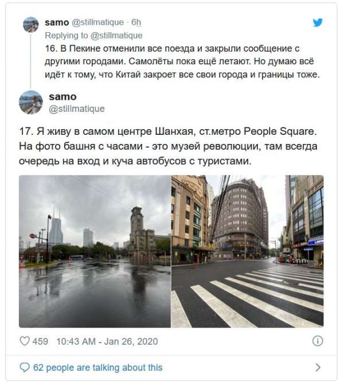The height and width of the screenshot is (385, 344).
Task: Open @stillmatique in Replying to line
Action: (x=116, y=36)
